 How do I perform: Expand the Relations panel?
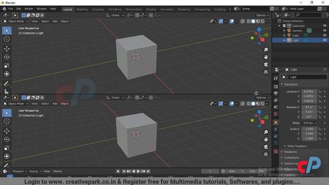pos(290,152)
